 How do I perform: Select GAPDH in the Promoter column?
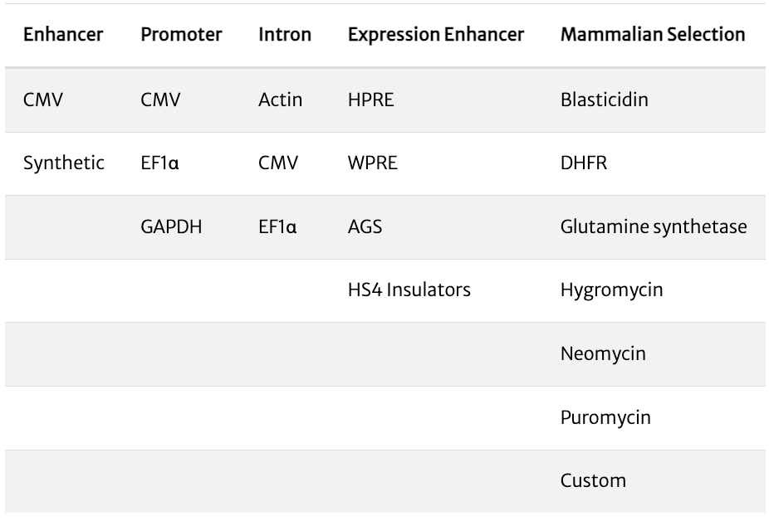pos(166,227)
